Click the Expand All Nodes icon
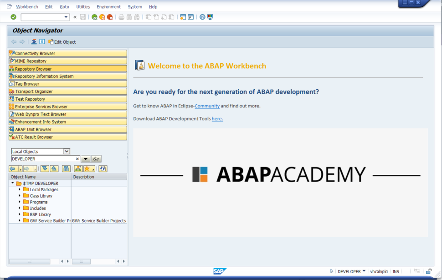442x280 pixels. click(x=45, y=169)
